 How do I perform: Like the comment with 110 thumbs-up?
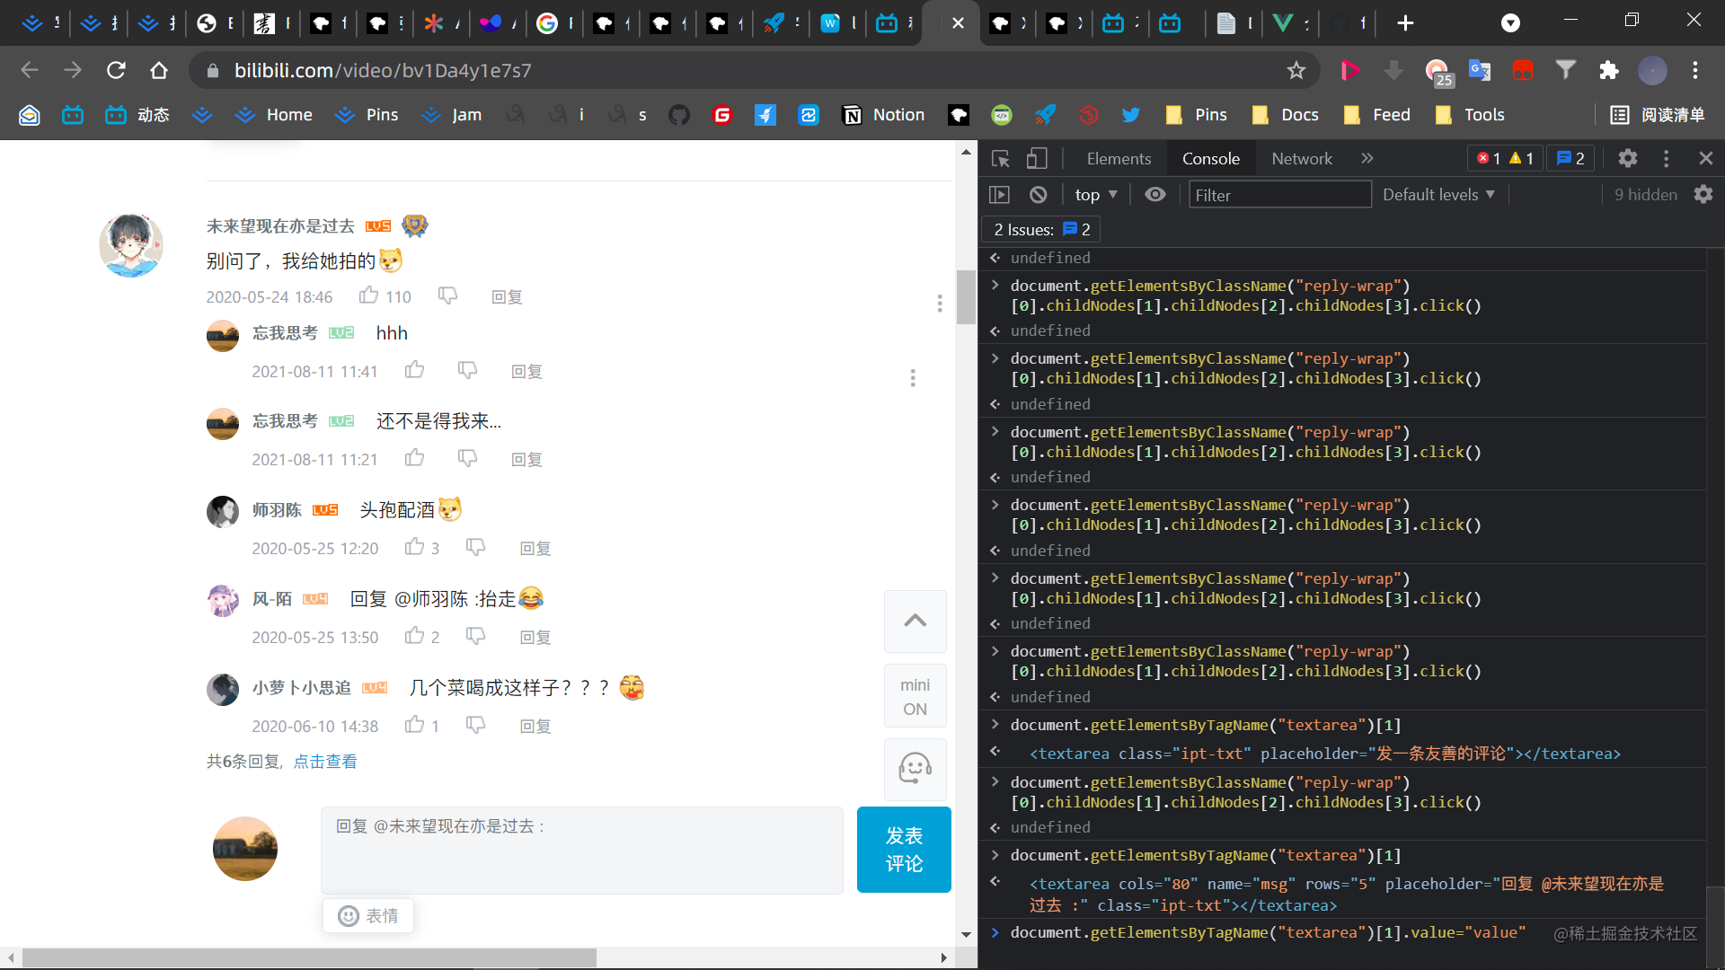tap(369, 295)
